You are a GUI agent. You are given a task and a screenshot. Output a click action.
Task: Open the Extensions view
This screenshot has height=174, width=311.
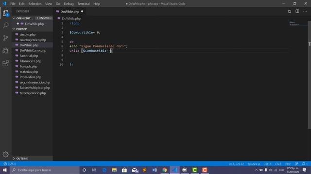(x=5, y=63)
